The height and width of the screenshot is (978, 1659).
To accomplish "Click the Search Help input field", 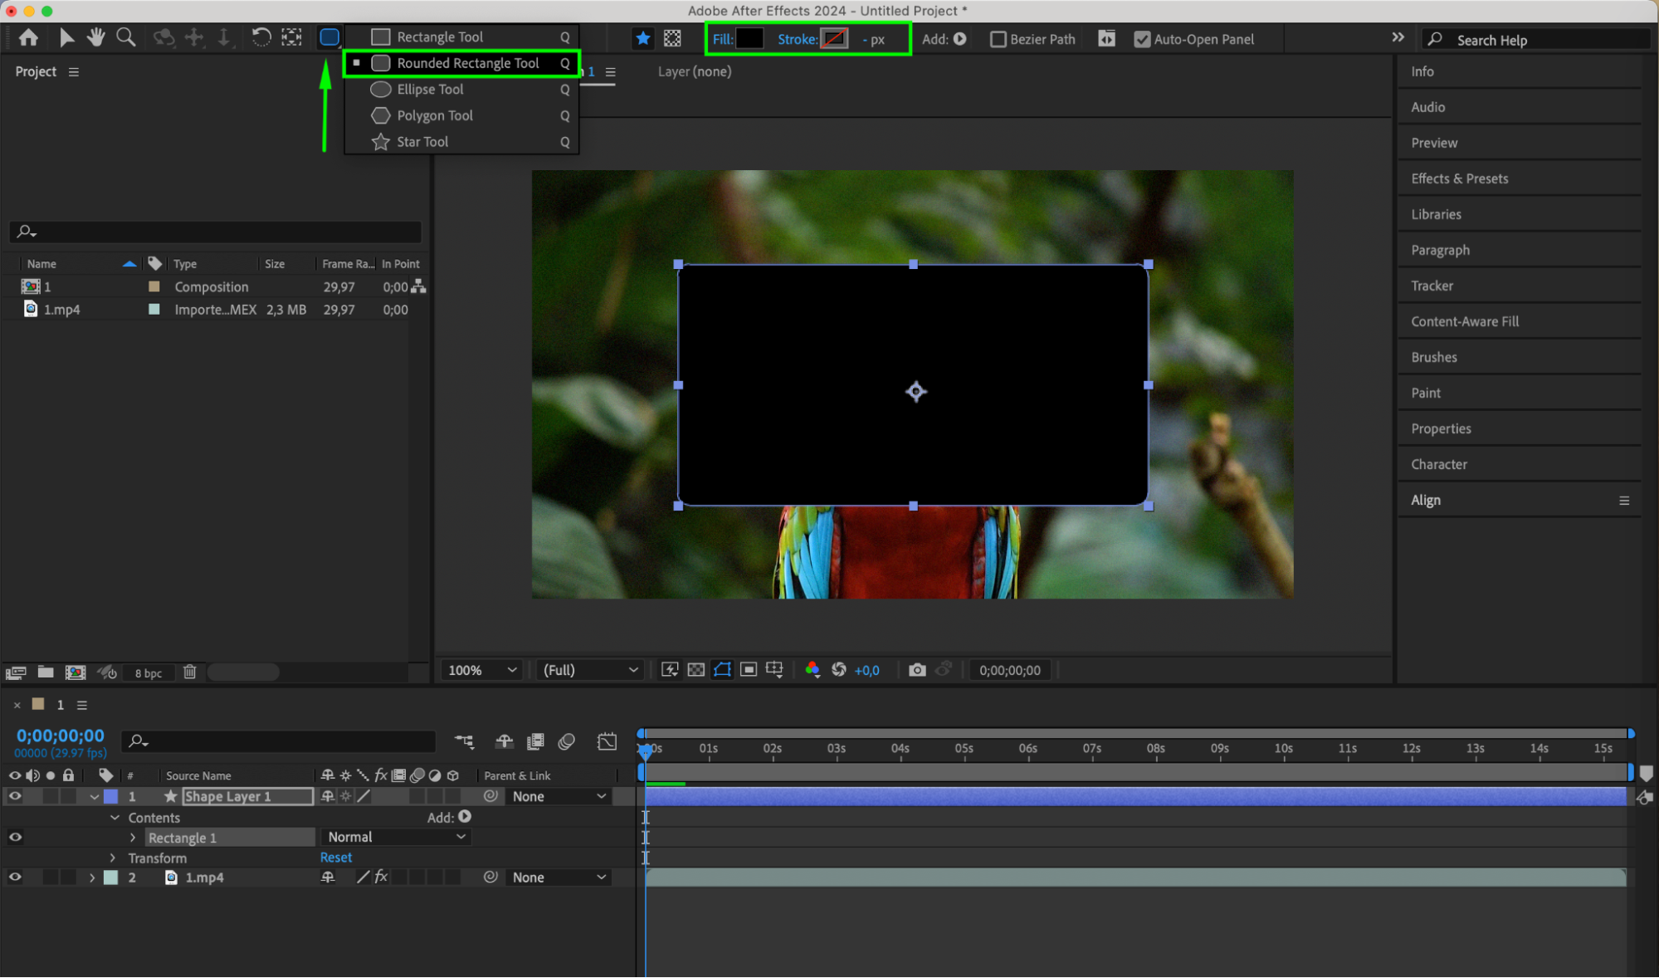I will (x=1544, y=40).
